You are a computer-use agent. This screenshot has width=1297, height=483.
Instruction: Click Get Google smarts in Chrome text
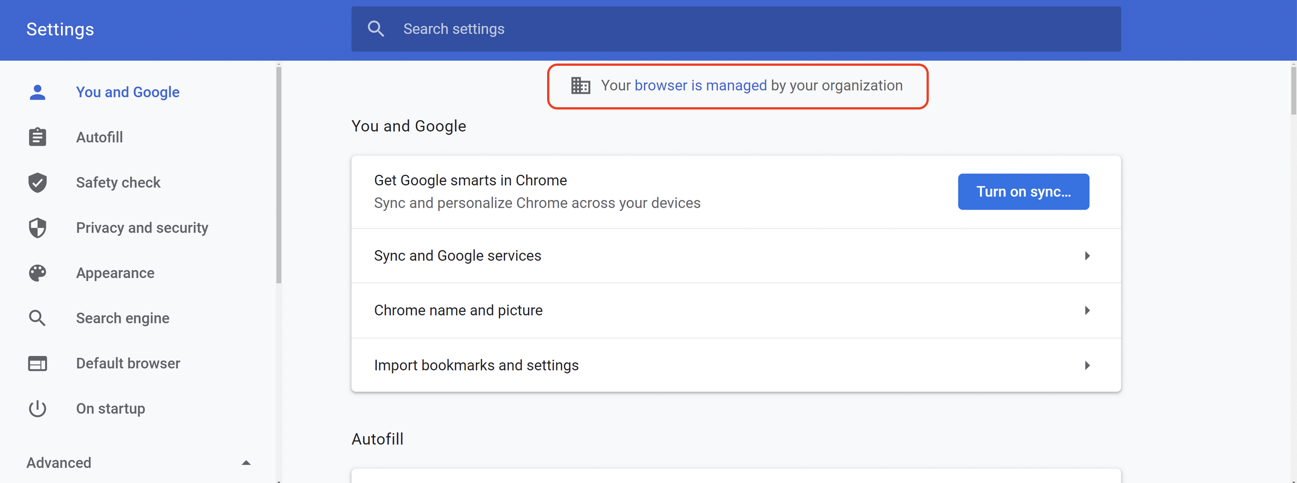470,180
